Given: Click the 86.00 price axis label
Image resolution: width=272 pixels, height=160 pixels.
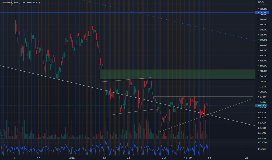Looking at the screenshot, I should [262, 128].
